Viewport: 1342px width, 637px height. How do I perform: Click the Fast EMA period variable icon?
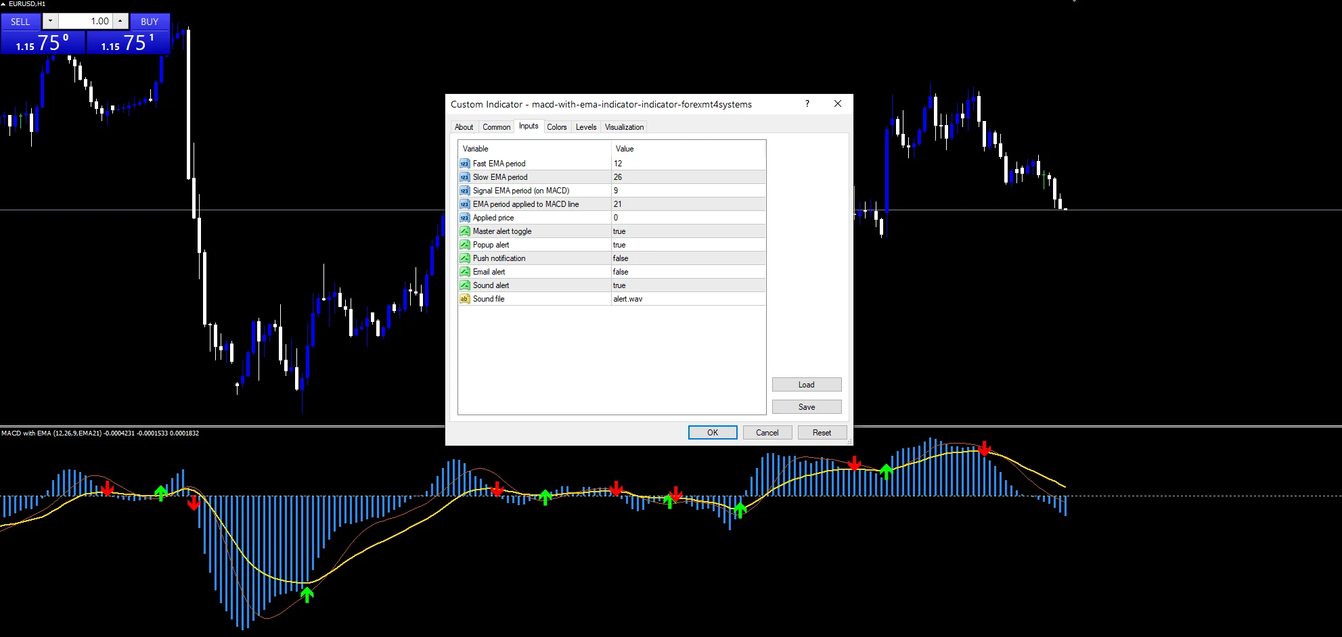tap(464, 164)
